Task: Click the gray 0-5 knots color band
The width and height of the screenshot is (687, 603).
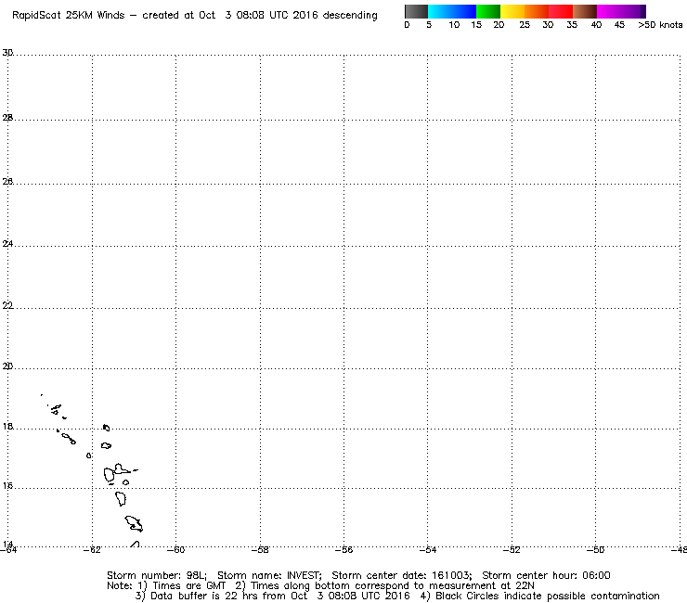Action: (x=416, y=11)
